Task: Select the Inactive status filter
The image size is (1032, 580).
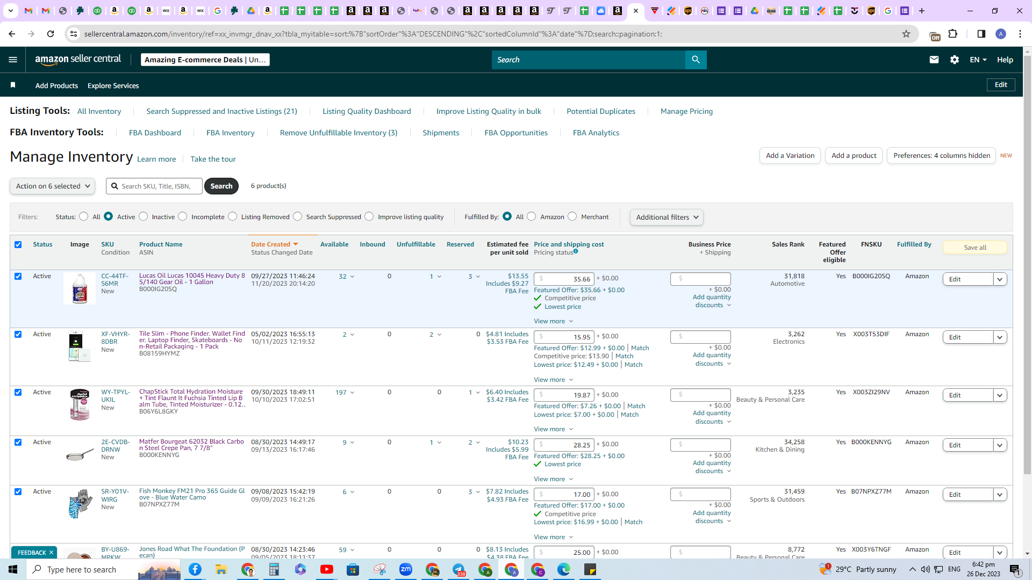Action: coord(143,216)
